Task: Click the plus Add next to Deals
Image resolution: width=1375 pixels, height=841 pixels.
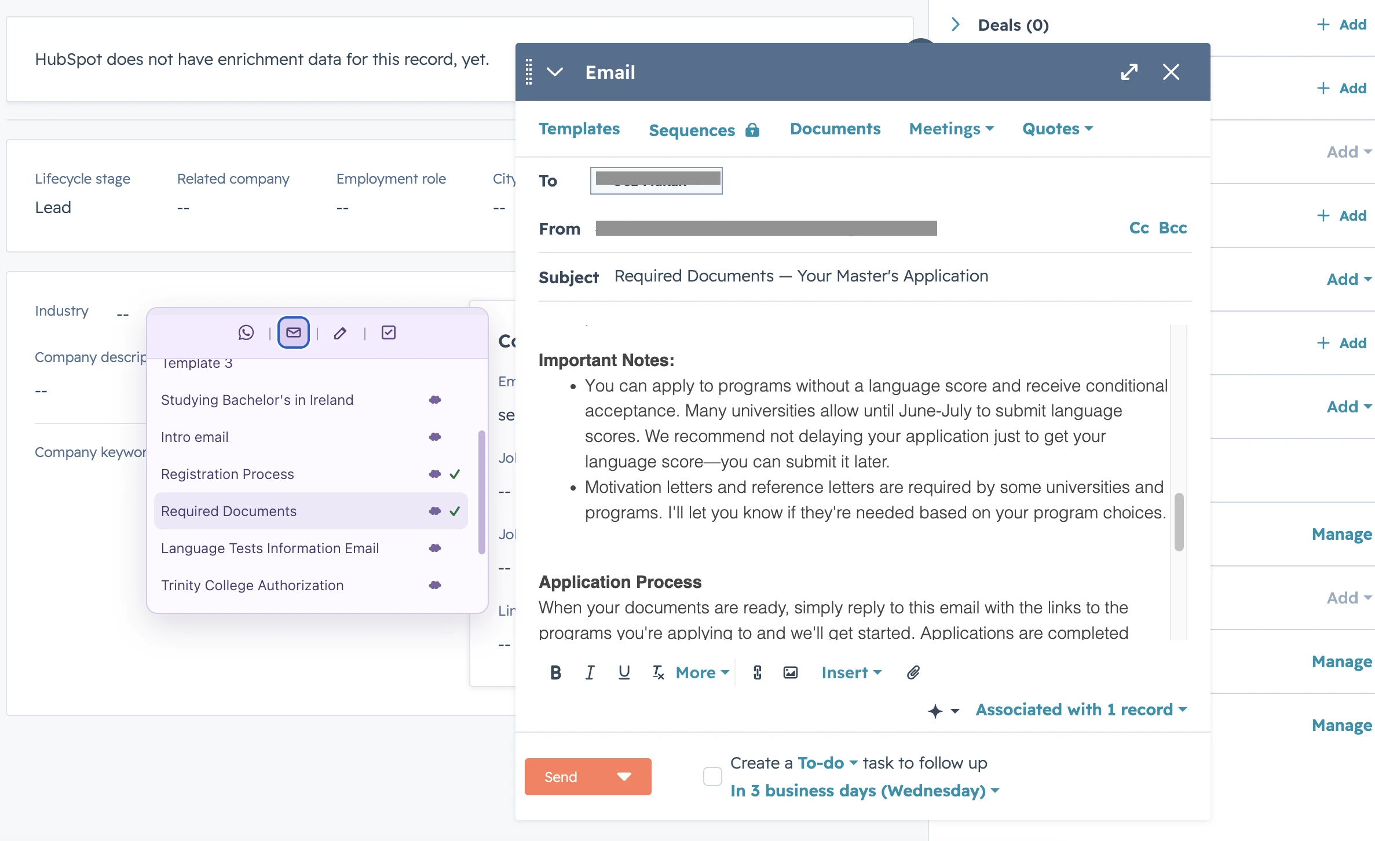Action: click(1342, 24)
